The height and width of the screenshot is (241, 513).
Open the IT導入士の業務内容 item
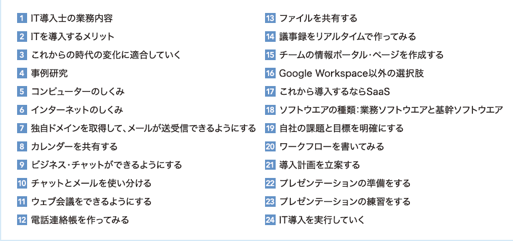tap(72, 18)
